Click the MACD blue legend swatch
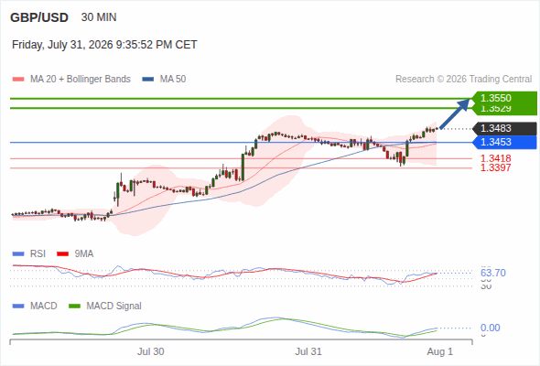 [x=18, y=307]
